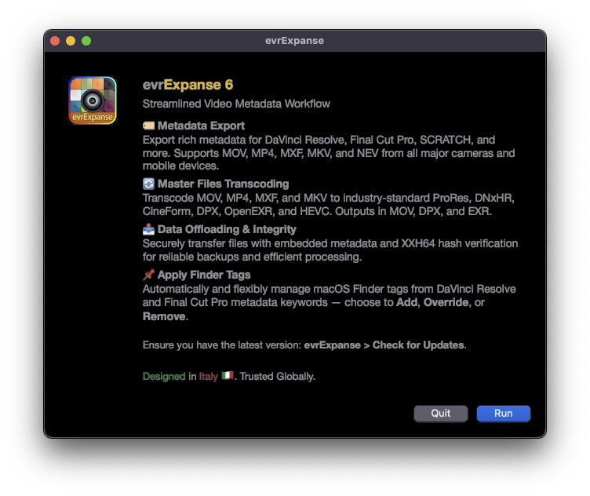Minimize the window with the yellow button
Viewport: 590px width, 496px height.
pyautogui.click(x=71, y=41)
